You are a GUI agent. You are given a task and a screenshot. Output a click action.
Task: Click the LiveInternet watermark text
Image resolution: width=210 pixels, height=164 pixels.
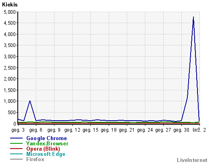192,160
